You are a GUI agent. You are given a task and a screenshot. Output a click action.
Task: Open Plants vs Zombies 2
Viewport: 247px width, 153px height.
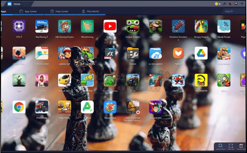pos(224,80)
